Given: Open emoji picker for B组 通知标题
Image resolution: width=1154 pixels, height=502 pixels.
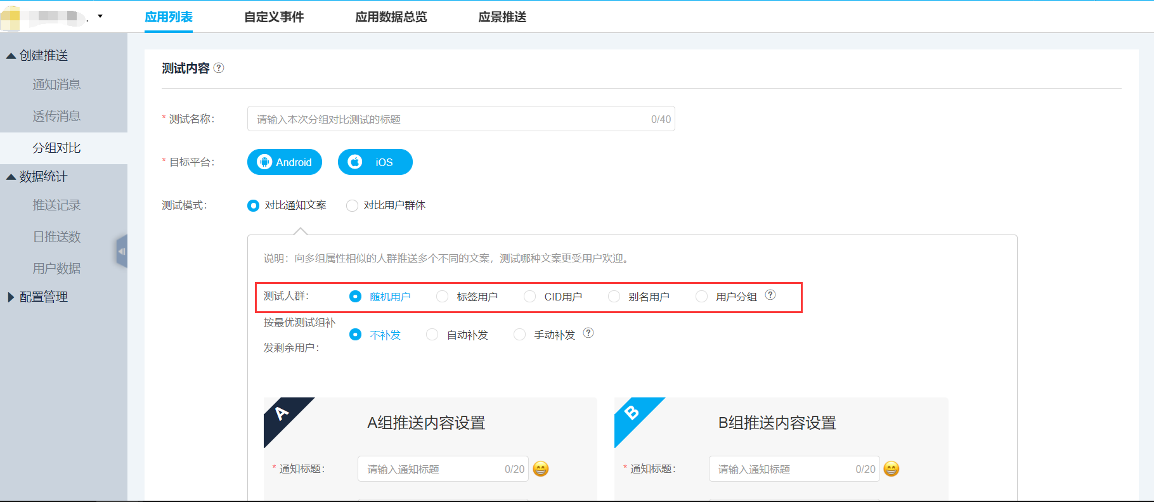Looking at the screenshot, I should coord(891,469).
